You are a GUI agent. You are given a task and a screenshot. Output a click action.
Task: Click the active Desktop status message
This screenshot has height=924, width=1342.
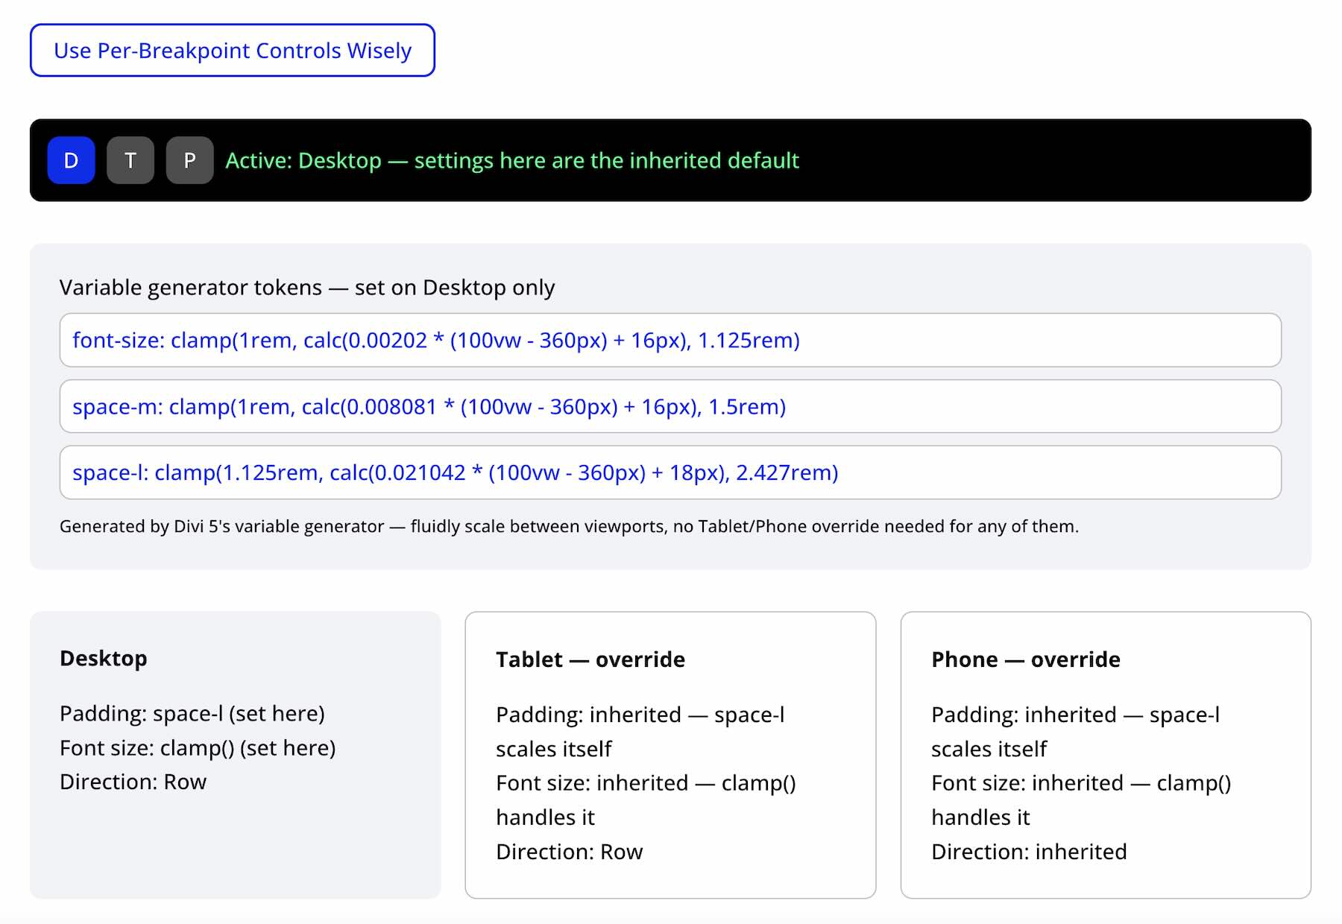pyautogui.click(x=512, y=160)
